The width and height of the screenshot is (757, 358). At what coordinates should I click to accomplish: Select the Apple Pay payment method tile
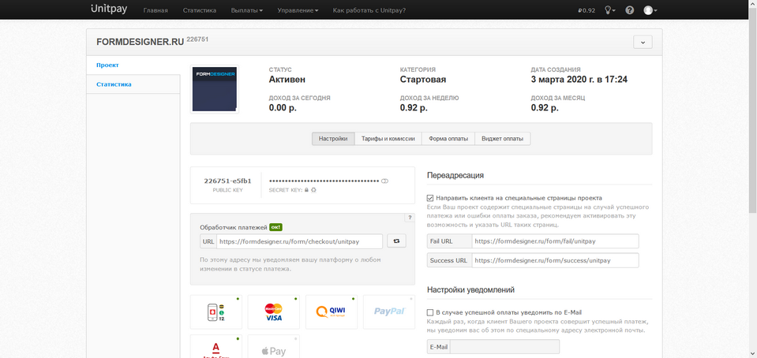(273, 349)
